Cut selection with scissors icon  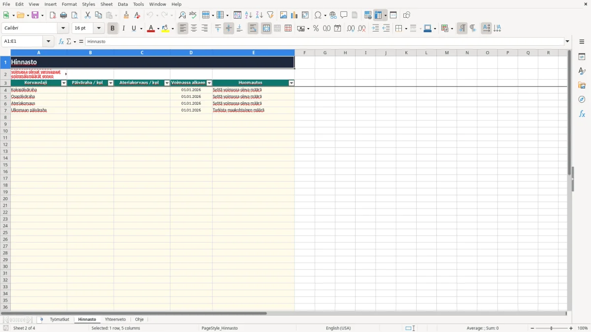[x=88, y=15]
